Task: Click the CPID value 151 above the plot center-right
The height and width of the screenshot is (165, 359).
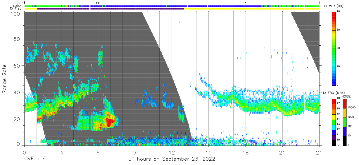Action: tap(246, 3)
